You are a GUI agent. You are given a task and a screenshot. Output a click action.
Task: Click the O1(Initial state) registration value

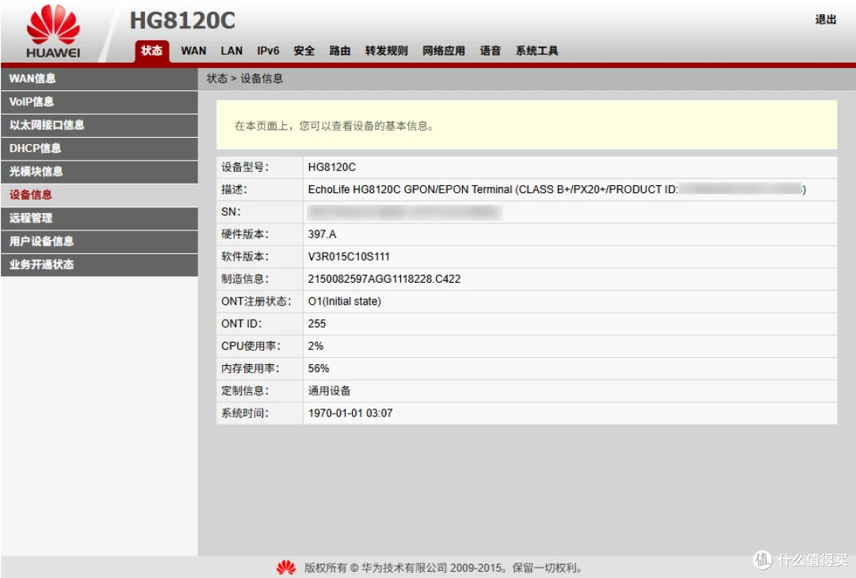click(x=345, y=302)
